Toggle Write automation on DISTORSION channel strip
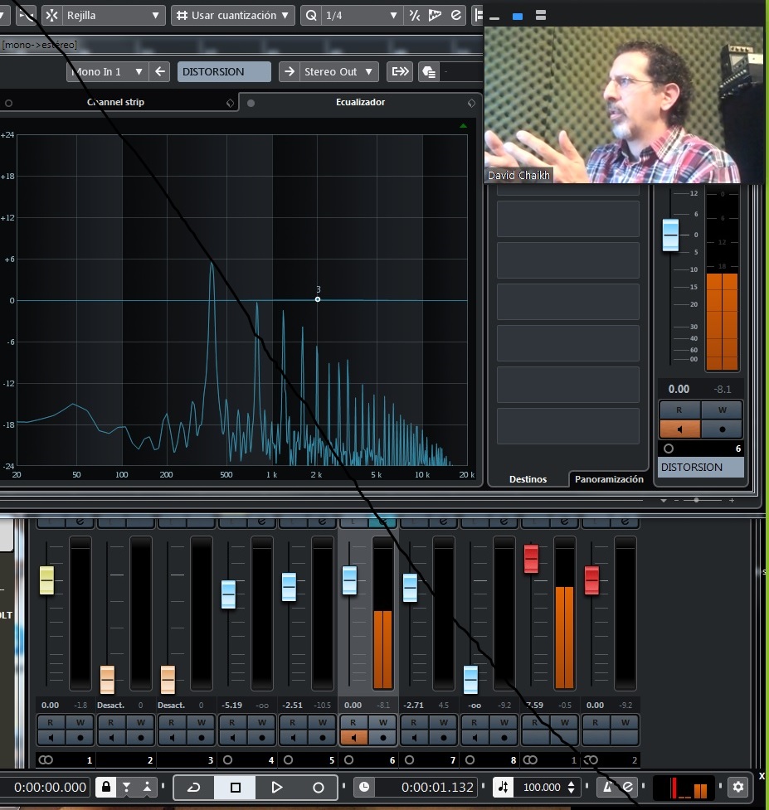769x810 pixels. pyautogui.click(x=722, y=410)
